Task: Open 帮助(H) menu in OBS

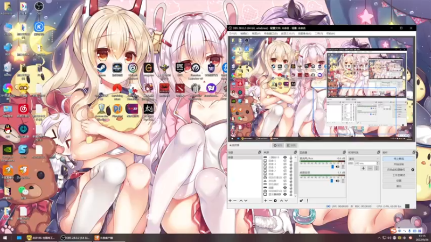Action: (330, 33)
